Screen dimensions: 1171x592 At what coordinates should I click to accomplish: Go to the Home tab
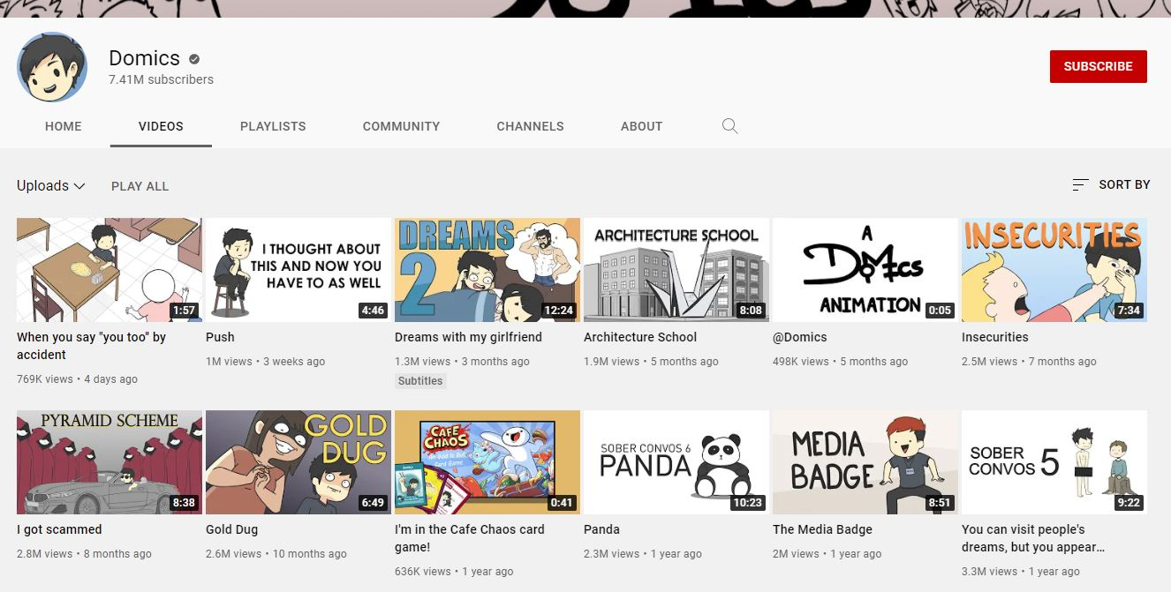coord(64,126)
